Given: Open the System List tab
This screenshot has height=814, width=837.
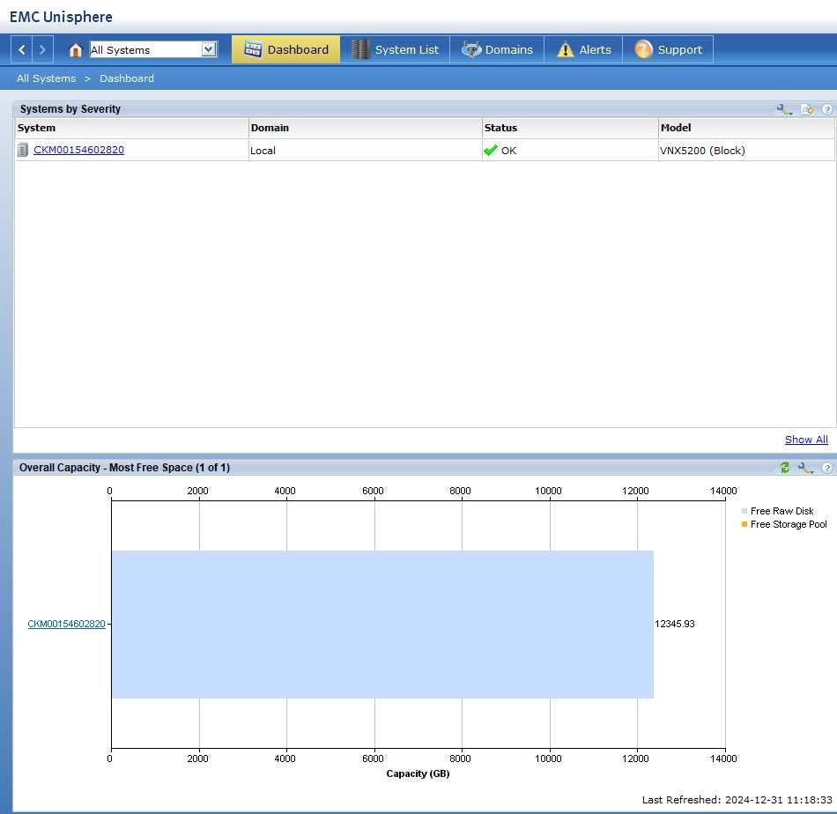Looking at the screenshot, I should tap(395, 49).
